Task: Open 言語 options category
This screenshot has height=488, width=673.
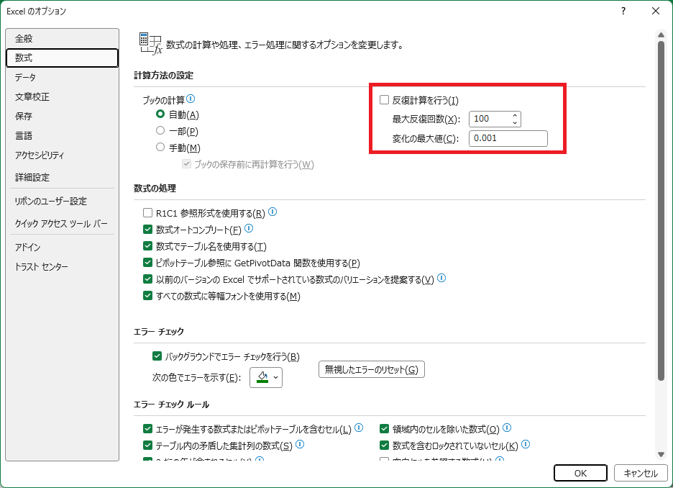Action: [63, 136]
